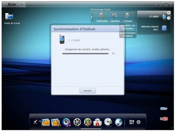This screenshot has height=131, width=175.
Task: Launch the film reel video player icon
Action: pos(77,122)
